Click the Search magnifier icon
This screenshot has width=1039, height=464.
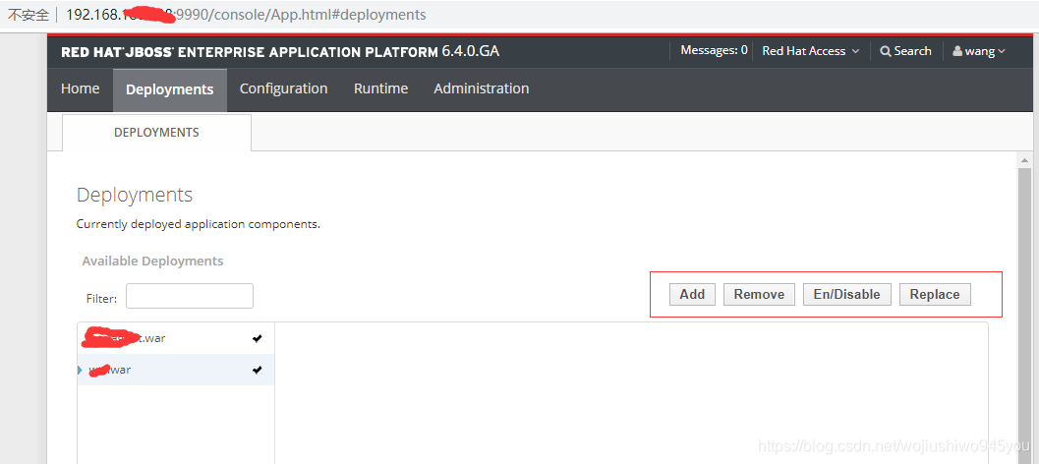(x=886, y=51)
